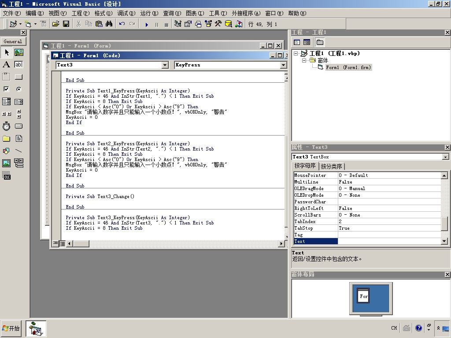Select the OptionButton control tool
Image resolution: width=451 pixels, height=338 pixels.
(18, 89)
